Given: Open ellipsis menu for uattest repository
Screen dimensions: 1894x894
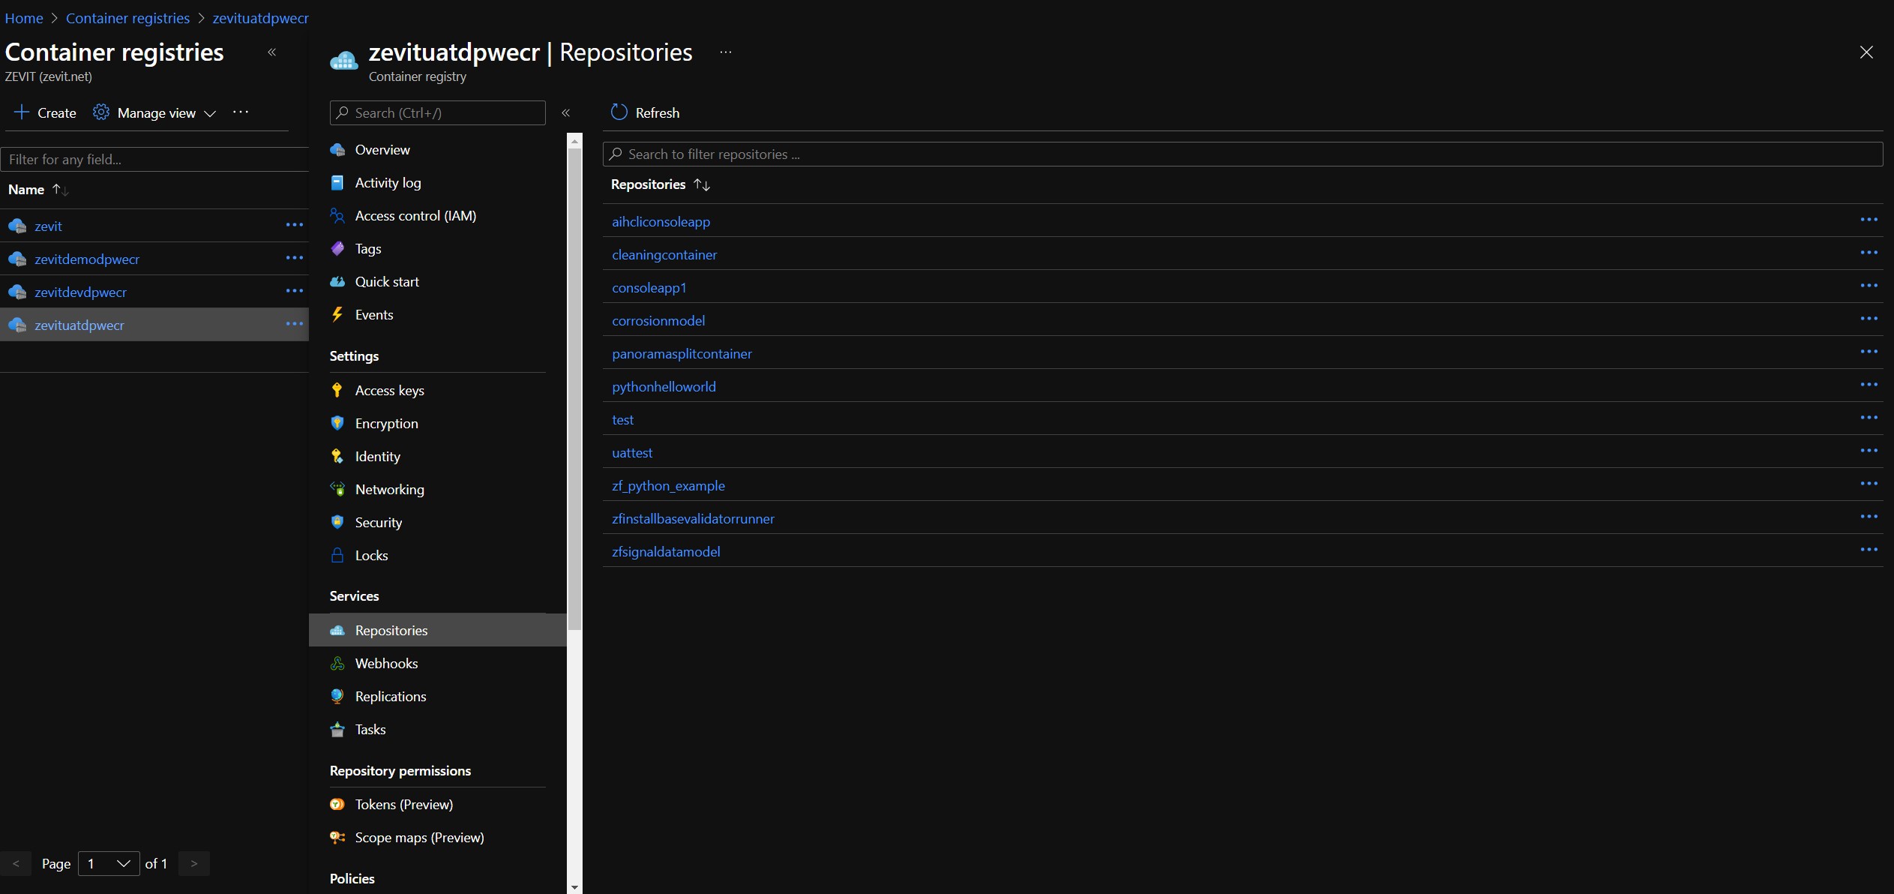Looking at the screenshot, I should (x=1869, y=451).
